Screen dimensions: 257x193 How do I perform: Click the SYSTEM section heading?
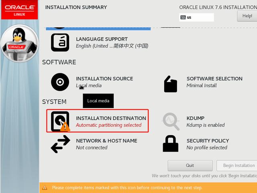(x=54, y=102)
